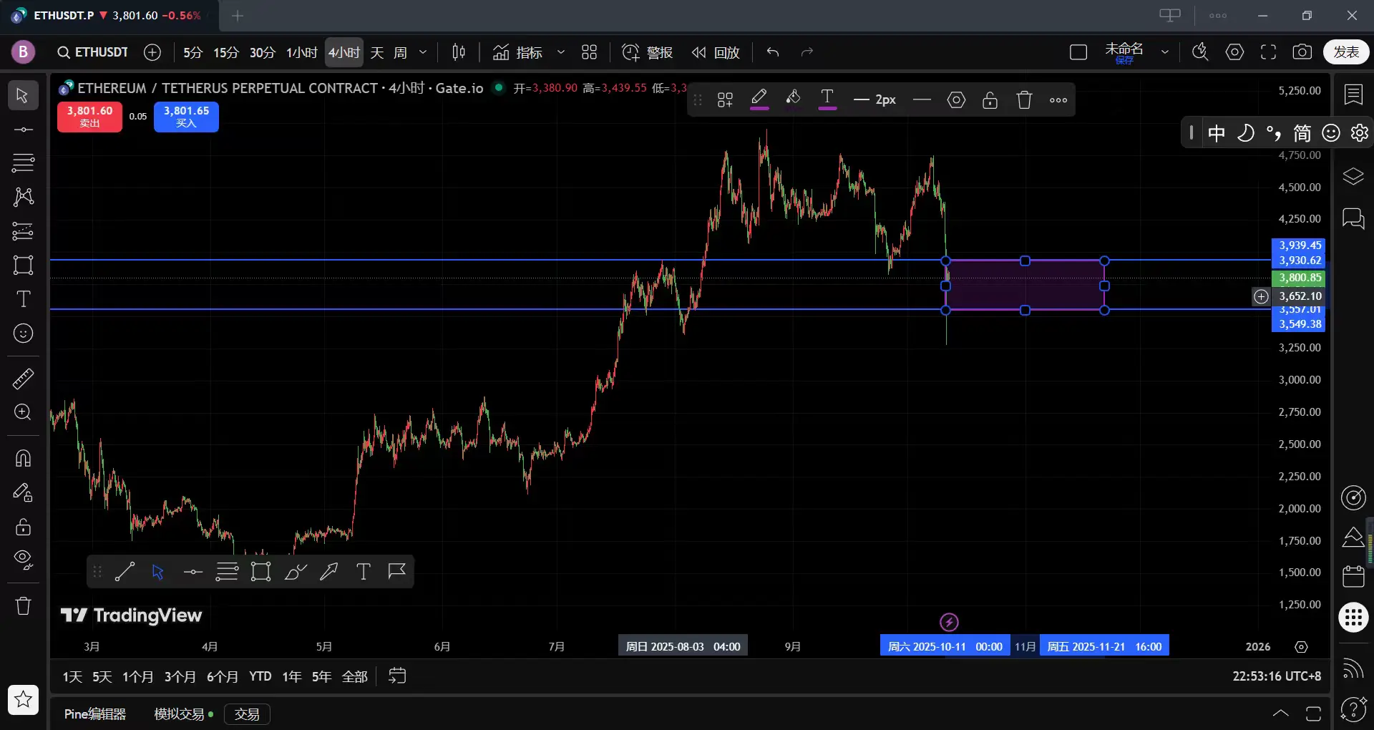
Task: Switch to the 15分 timeframe
Action: pyautogui.click(x=226, y=52)
